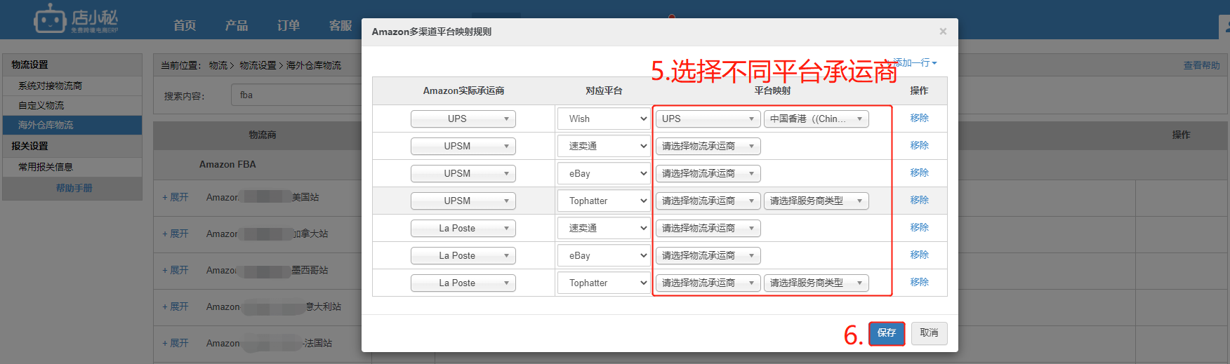Open eBay platform dropdown in La Poste row
This screenshot has height=364, width=1230.
tap(604, 255)
